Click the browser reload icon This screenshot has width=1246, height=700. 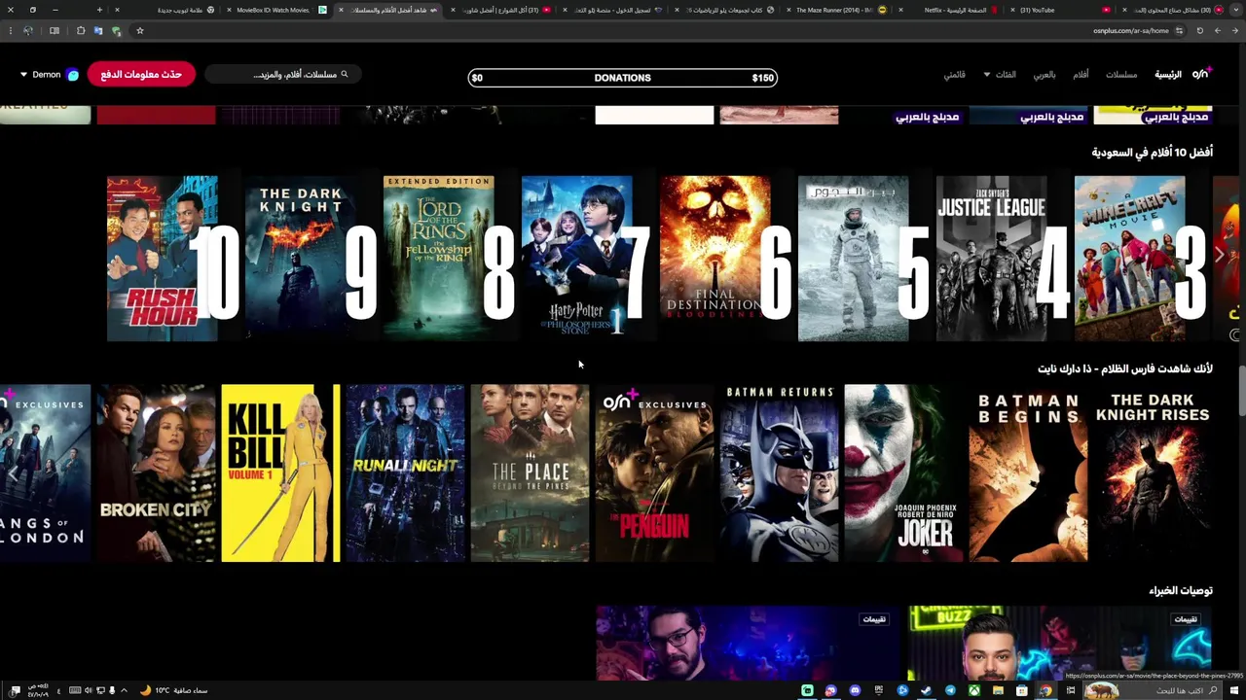click(1199, 30)
